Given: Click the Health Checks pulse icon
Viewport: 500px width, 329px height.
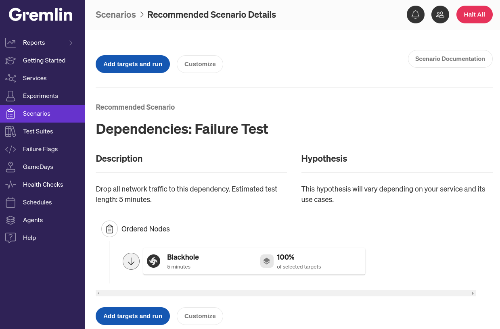Looking at the screenshot, I should (10, 185).
